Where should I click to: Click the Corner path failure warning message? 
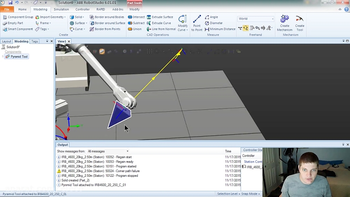tap(98, 171)
